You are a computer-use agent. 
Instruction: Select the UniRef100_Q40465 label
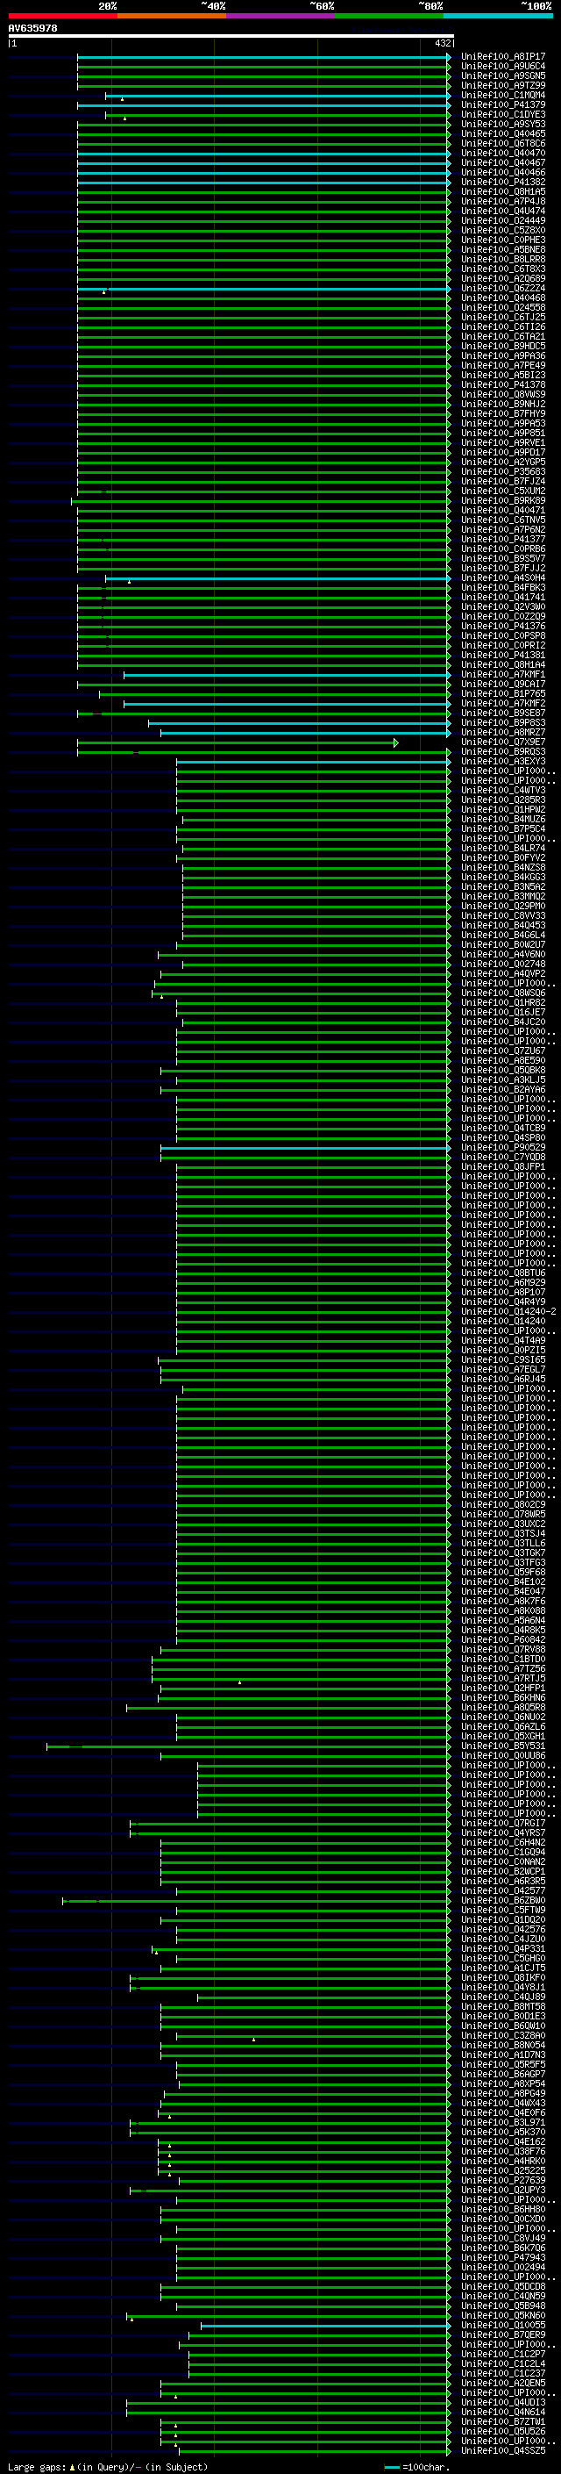coord(502,133)
